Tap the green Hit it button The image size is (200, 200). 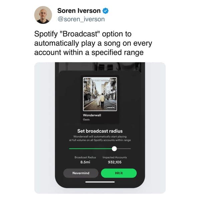click(119, 173)
